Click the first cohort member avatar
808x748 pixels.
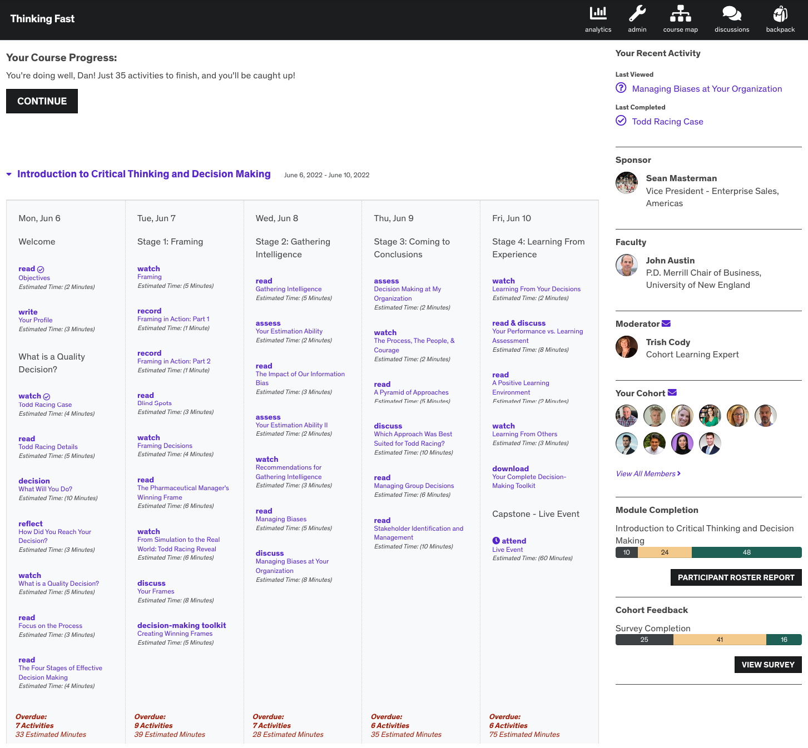(627, 416)
